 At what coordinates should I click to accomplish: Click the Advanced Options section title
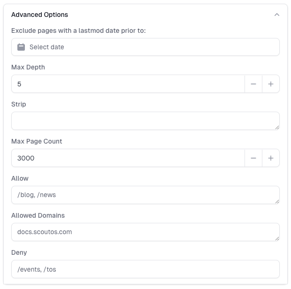coord(39,15)
